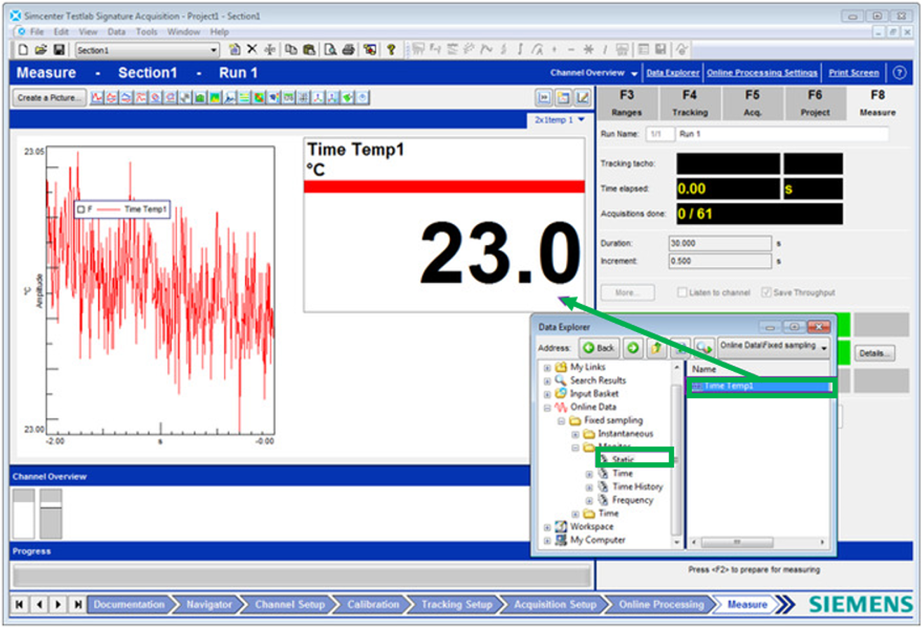The height and width of the screenshot is (627, 922).
Task: Click the Print Preview magnifier icon
Action: tap(330, 50)
